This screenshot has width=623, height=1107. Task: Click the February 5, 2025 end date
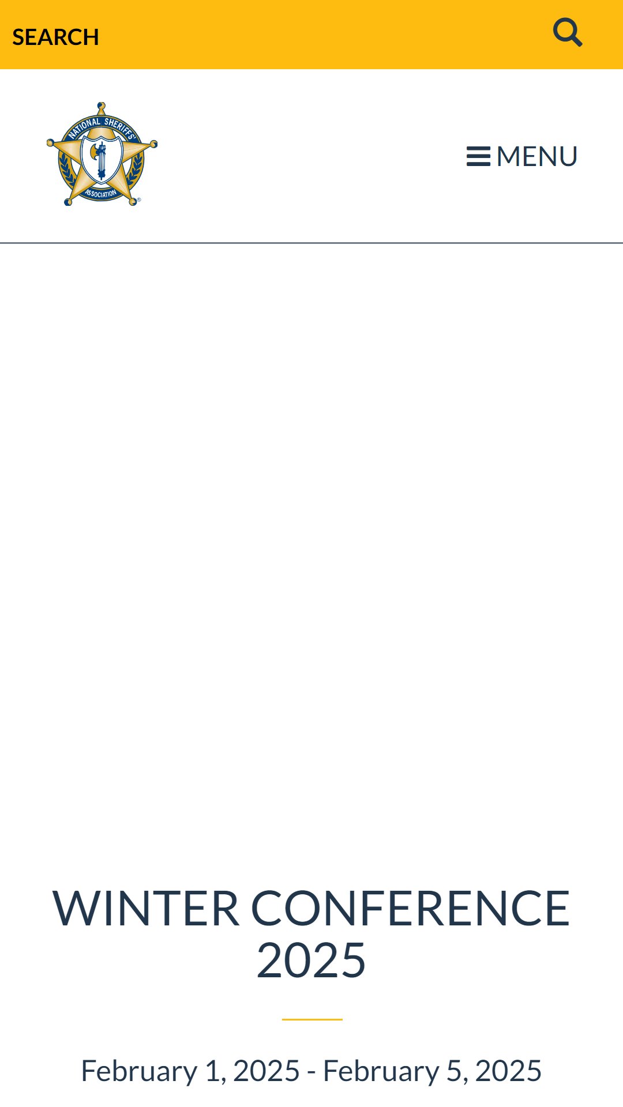pos(432,1071)
